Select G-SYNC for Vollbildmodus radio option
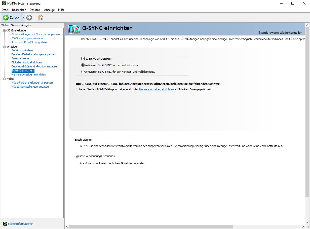This screenshot has height=229, width=310. [x=83, y=65]
